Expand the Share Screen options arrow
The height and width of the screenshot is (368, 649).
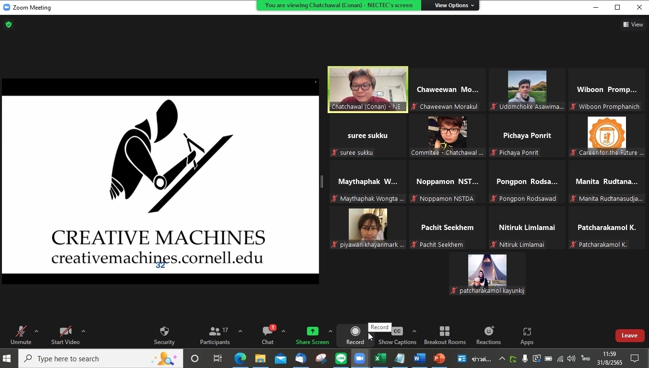pyautogui.click(x=330, y=331)
